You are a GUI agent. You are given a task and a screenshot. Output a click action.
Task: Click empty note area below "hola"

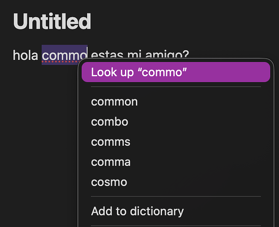[x=36, y=136]
